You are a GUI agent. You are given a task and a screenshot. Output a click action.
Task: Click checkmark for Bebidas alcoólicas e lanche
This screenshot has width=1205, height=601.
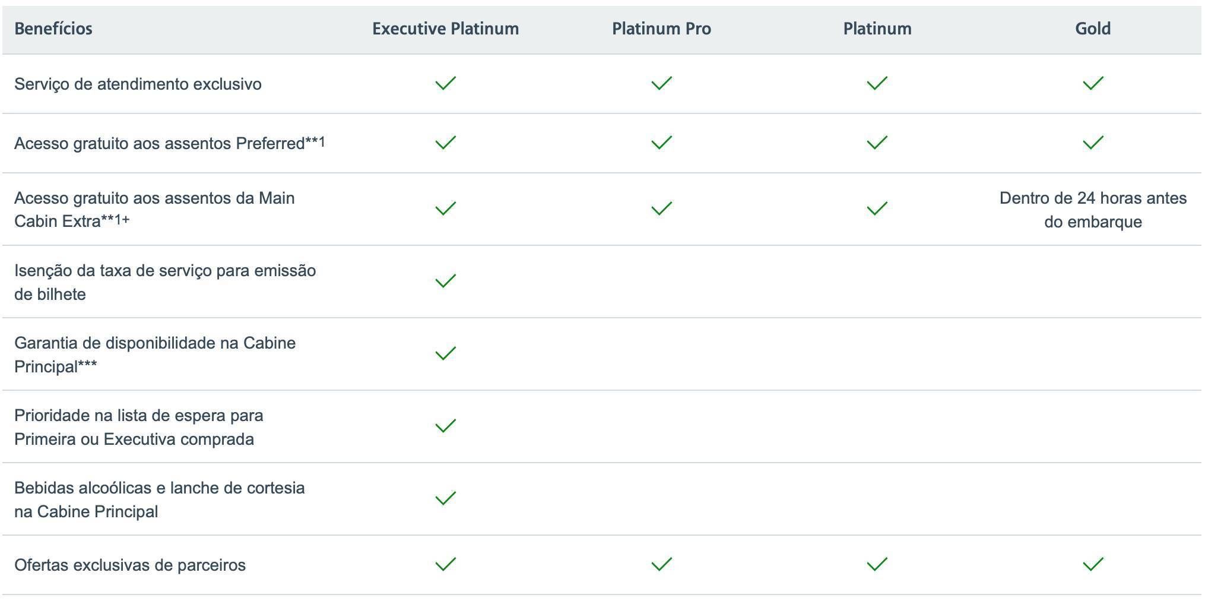[x=445, y=498]
